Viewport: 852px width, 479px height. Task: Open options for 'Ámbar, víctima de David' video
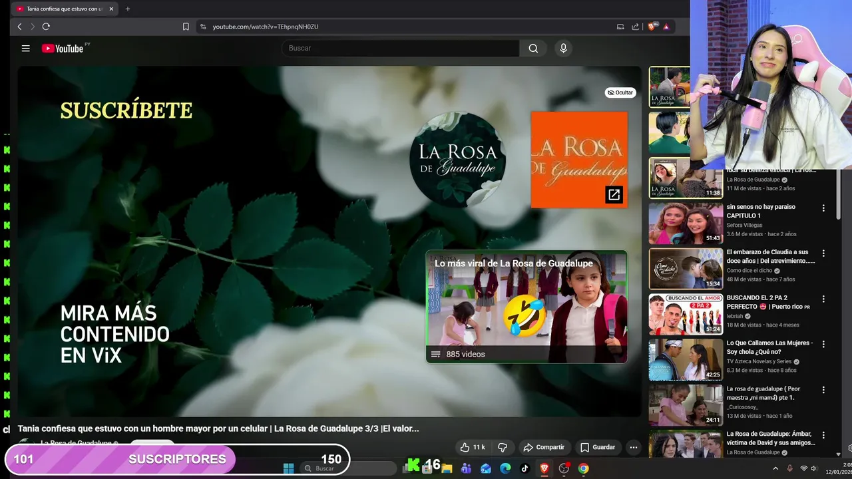pos(823,435)
